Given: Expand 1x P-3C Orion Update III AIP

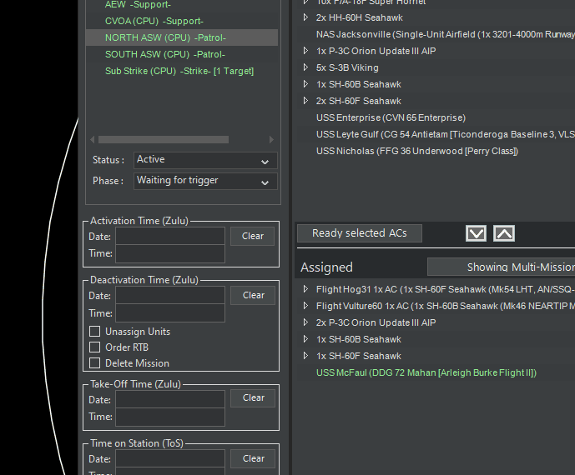Looking at the screenshot, I should [305, 51].
